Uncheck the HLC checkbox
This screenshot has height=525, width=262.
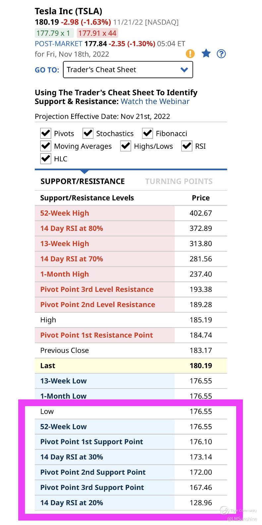[45, 159]
